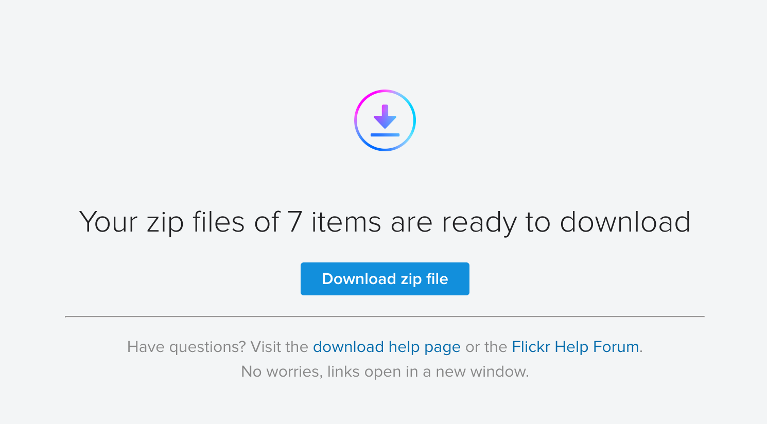
Task: Click the number 7 in the heading
Action: [x=294, y=222]
